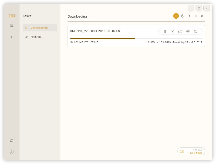Click the orange add task button
Viewport: 216px width, 164px height.
point(176,16)
